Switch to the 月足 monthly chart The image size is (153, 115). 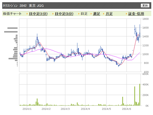point(109,14)
